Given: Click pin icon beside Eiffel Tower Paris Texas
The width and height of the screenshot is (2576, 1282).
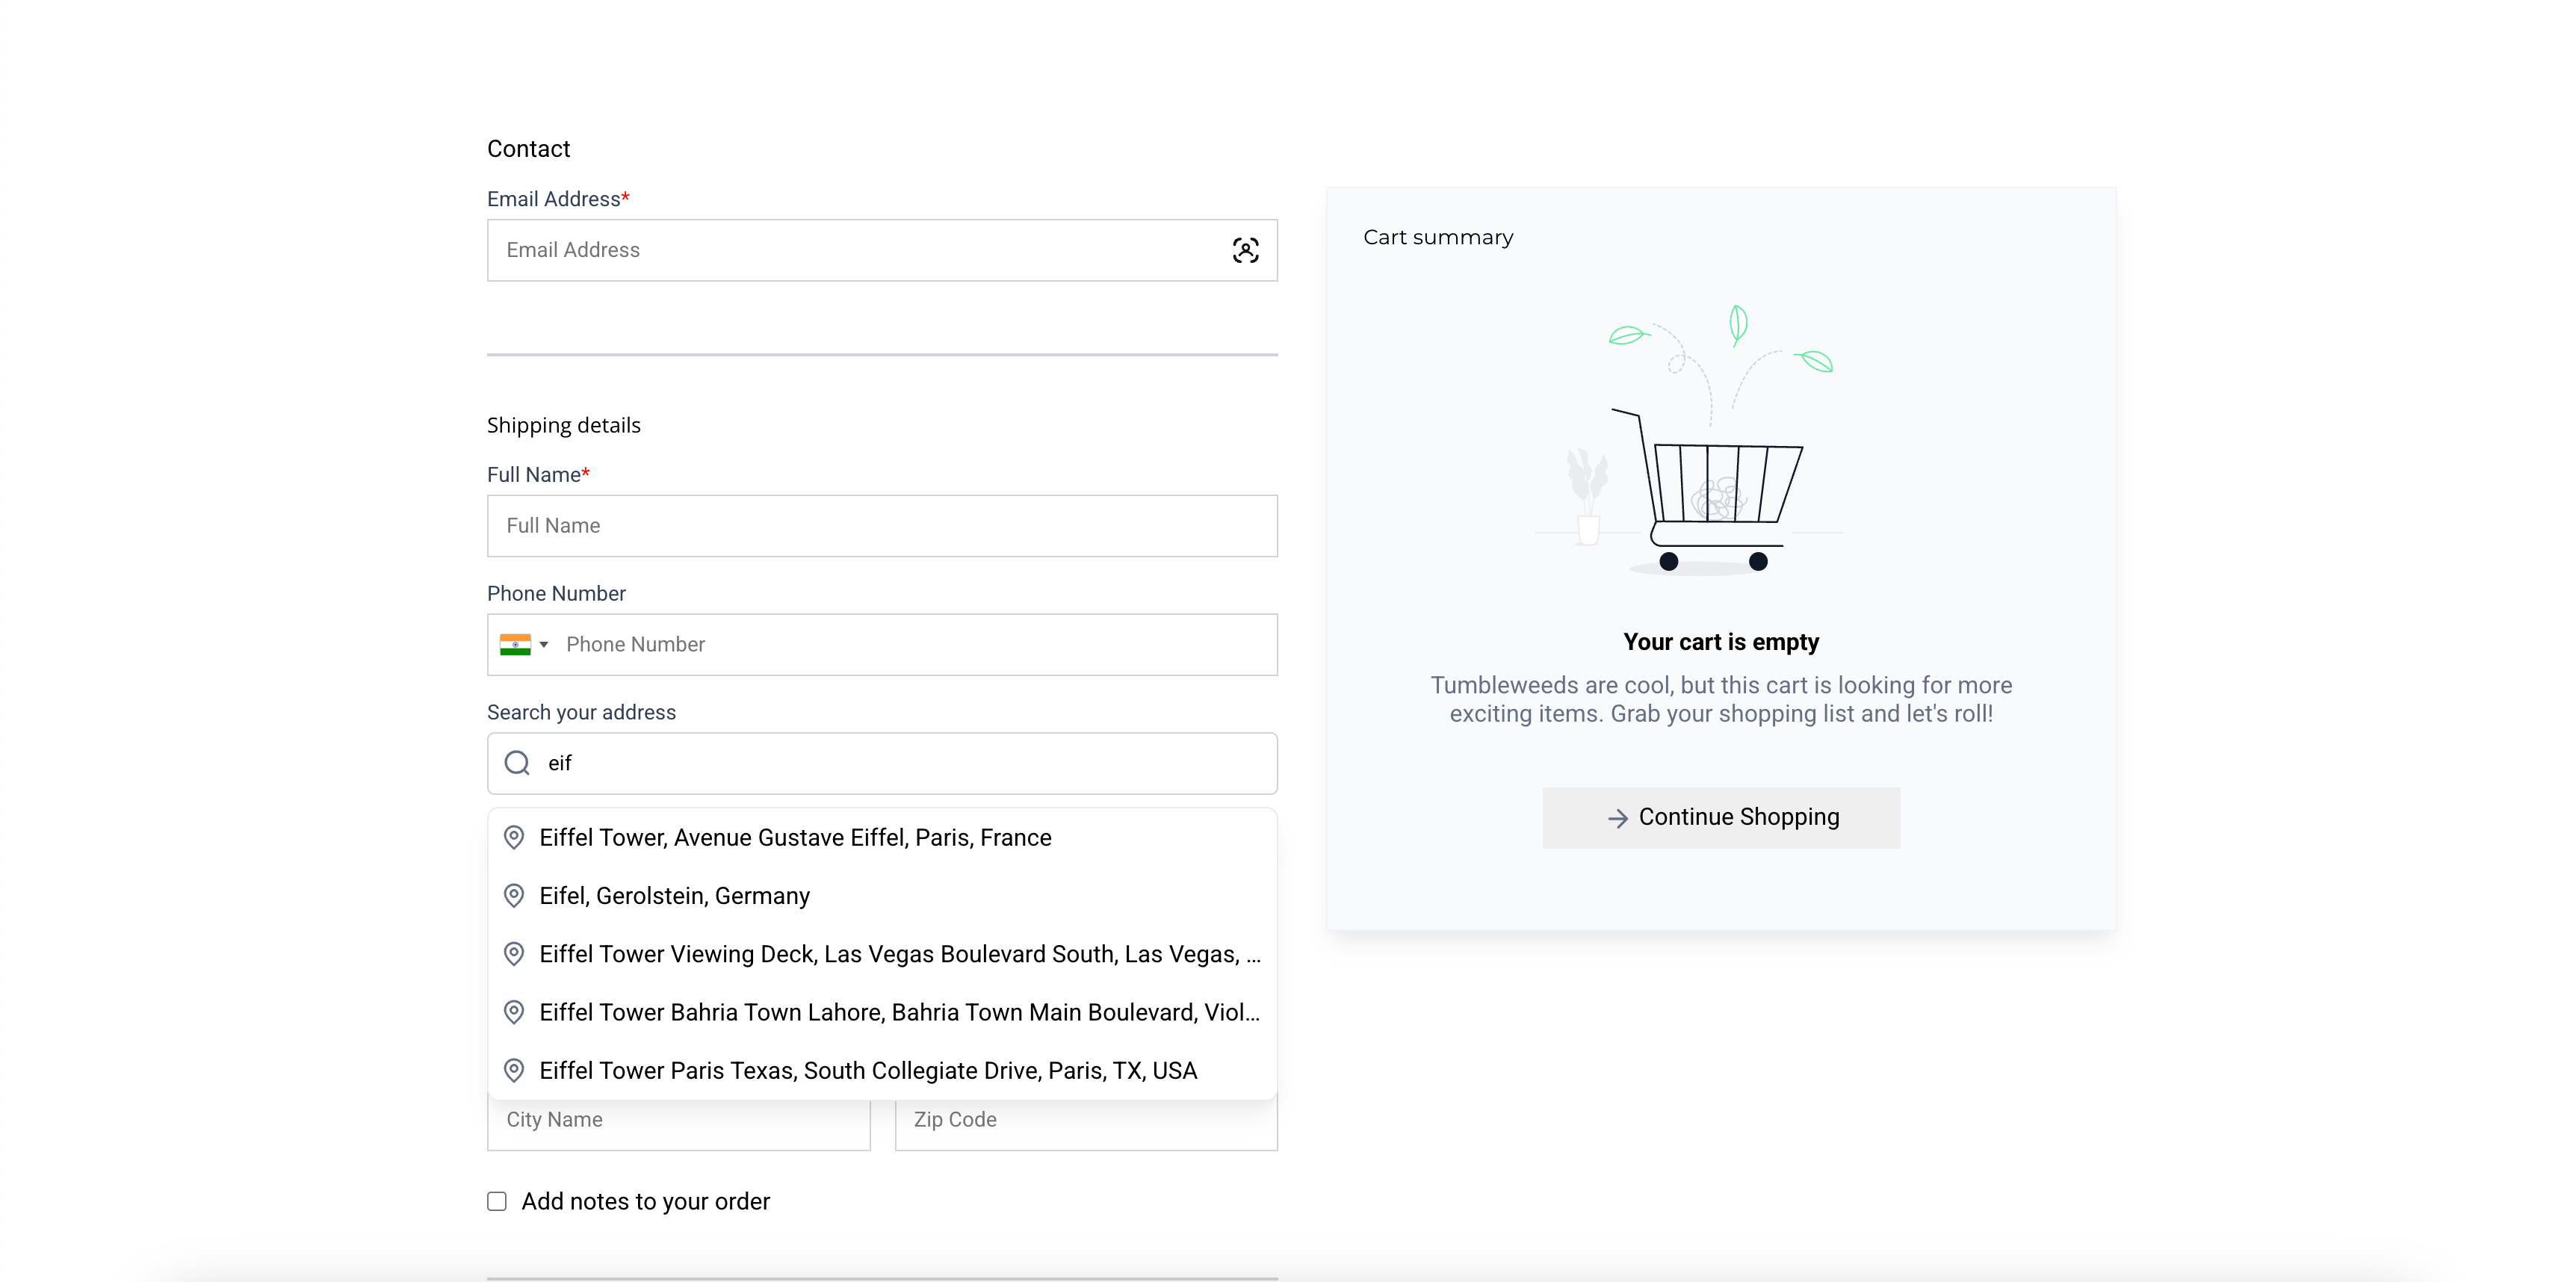Looking at the screenshot, I should point(514,1070).
